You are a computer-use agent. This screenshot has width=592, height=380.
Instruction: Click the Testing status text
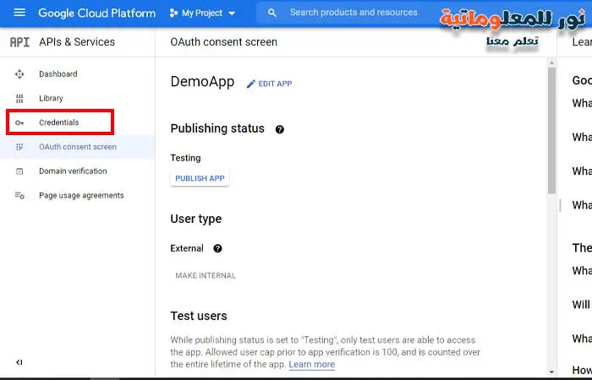click(x=185, y=158)
